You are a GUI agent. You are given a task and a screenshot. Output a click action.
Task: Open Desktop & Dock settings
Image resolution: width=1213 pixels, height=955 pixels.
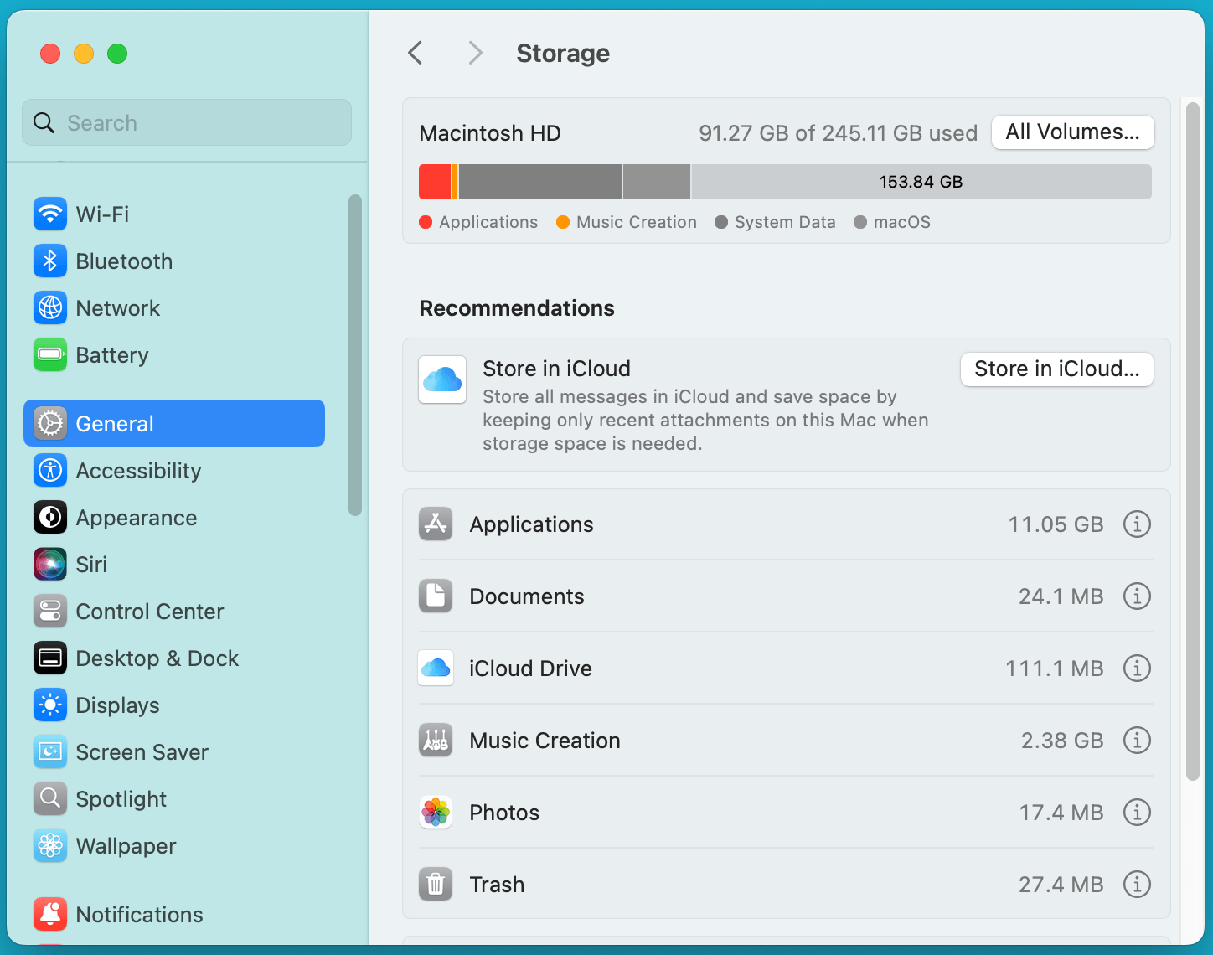pyautogui.click(x=157, y=658)
